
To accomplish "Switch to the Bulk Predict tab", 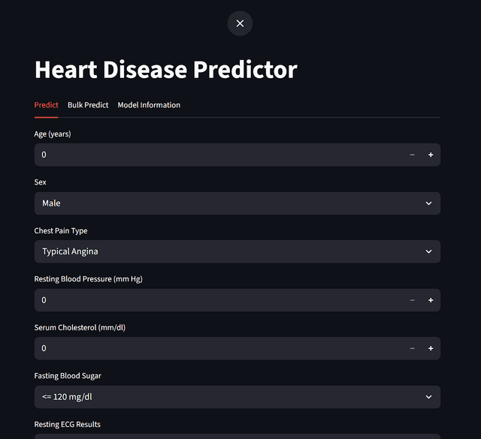I will click(88, 105).
